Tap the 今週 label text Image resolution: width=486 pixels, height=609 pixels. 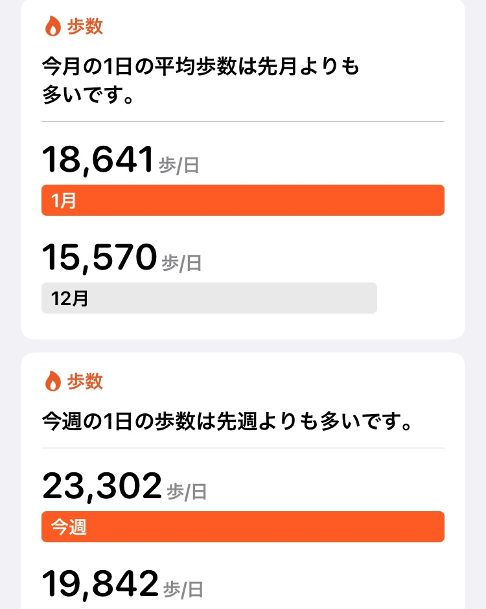(x=69, y=527)
